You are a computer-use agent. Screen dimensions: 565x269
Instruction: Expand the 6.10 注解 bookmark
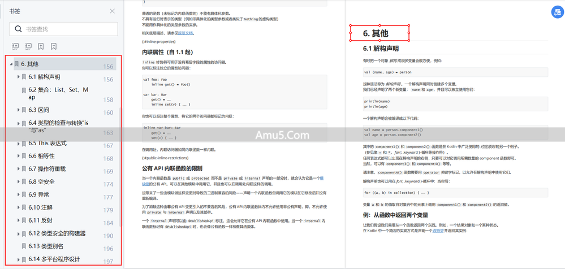[x=18, y=207]
